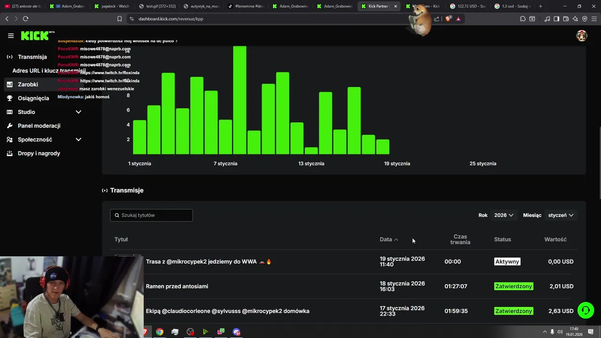Show hidden system tray icons
The height and width of the screenshot is (338, 601).
tap(545, 332)
